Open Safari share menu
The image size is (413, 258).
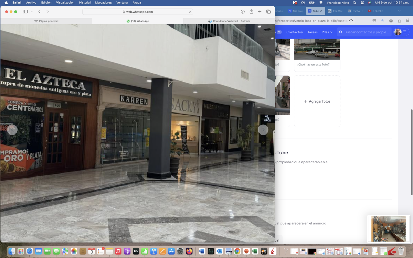tap(251, 12)
